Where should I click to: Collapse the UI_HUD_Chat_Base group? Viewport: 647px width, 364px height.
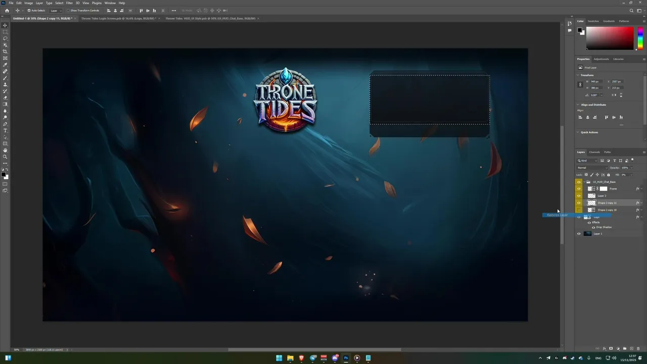click(x=584, y=181)
